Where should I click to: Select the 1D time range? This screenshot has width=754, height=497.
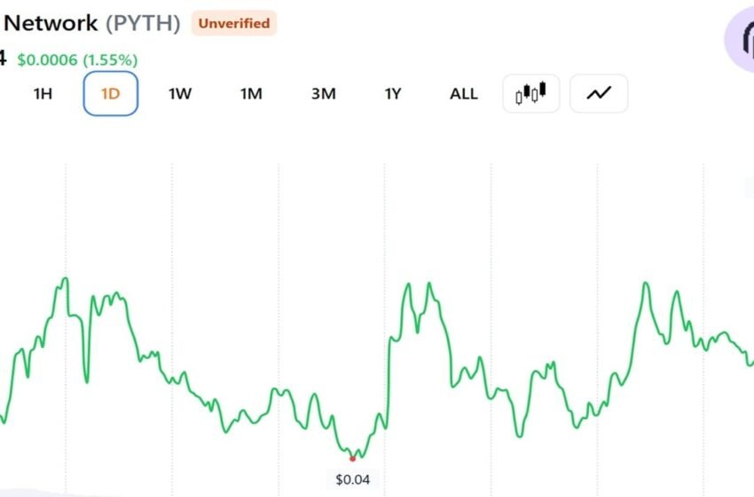click(x=111, y=93)
